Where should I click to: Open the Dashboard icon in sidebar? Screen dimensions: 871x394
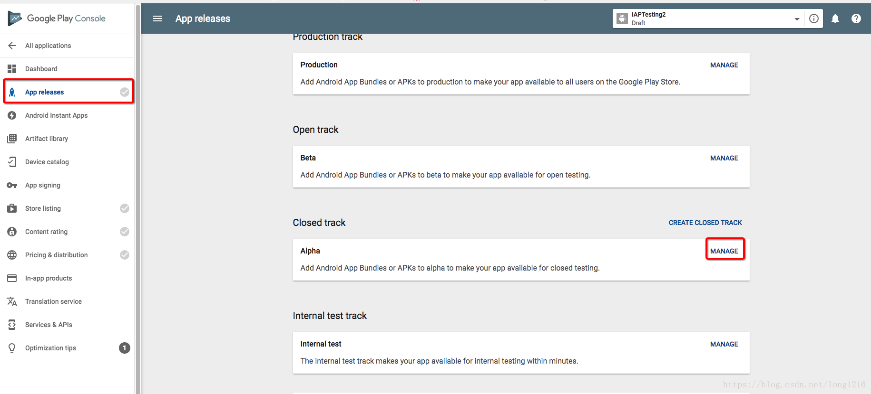pyautogui.click(x=12, y=69)
